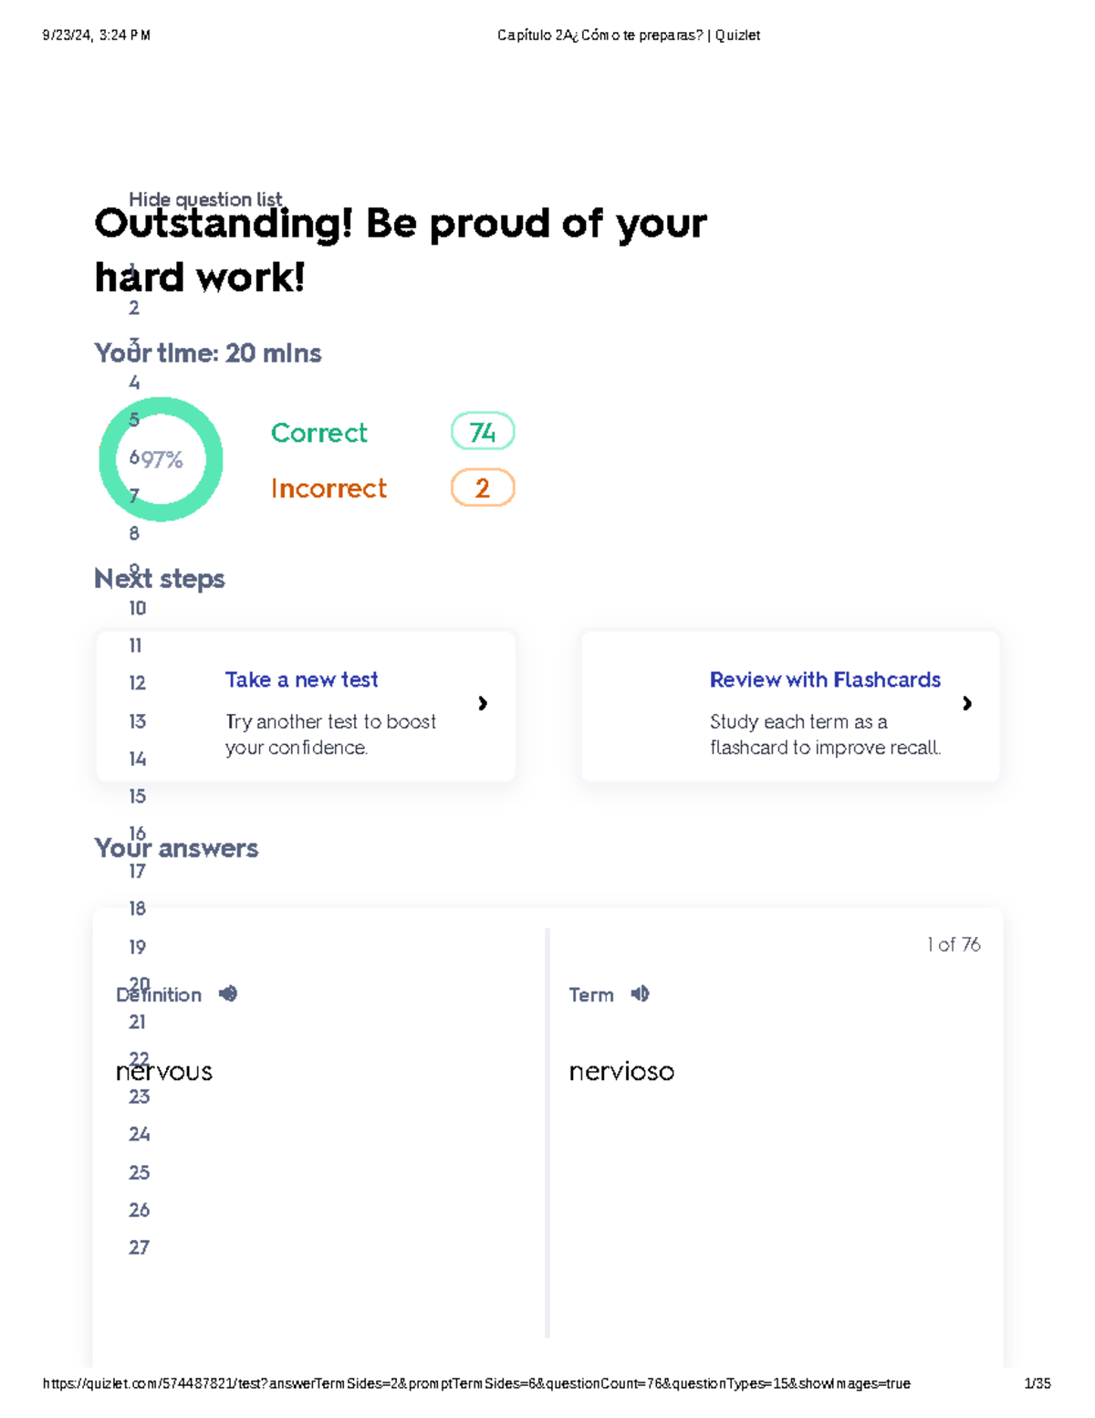Viewport: 1095px width, 1418px height.
Task: Switch to the Definition side
Action: pyautogui.click(x=159, y=994)
